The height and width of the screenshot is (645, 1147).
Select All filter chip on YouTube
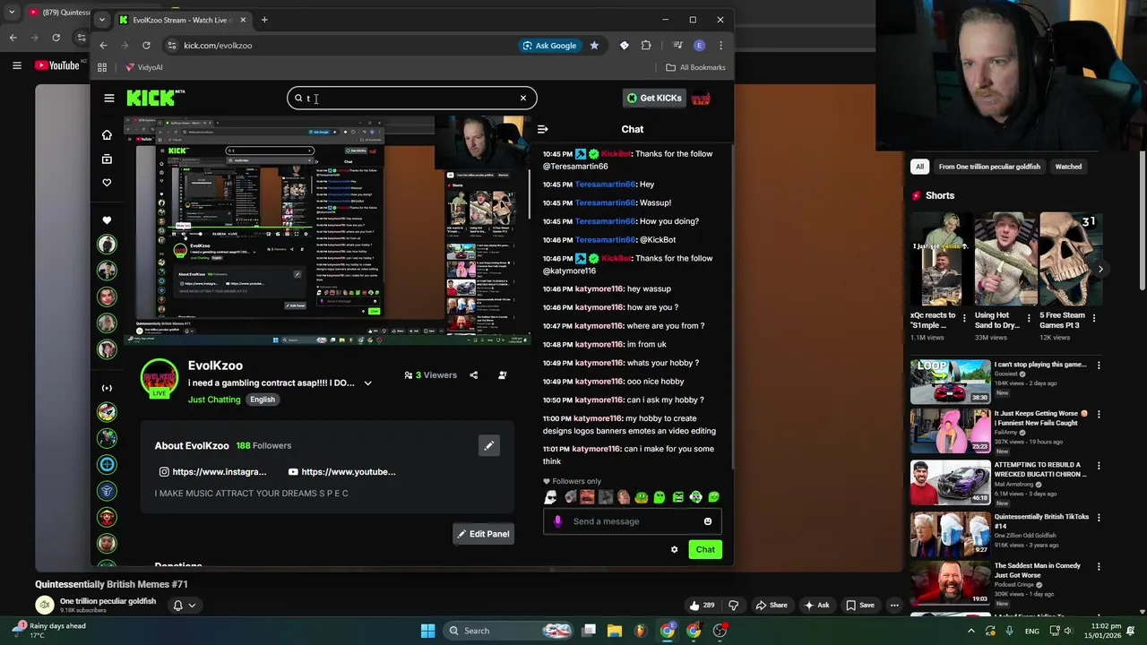919,167
